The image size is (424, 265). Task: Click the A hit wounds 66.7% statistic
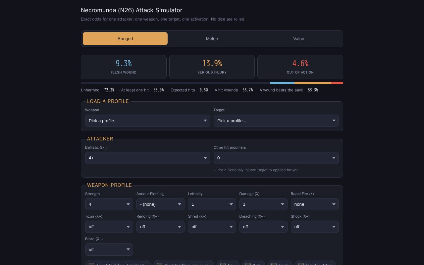coord(234,90)
